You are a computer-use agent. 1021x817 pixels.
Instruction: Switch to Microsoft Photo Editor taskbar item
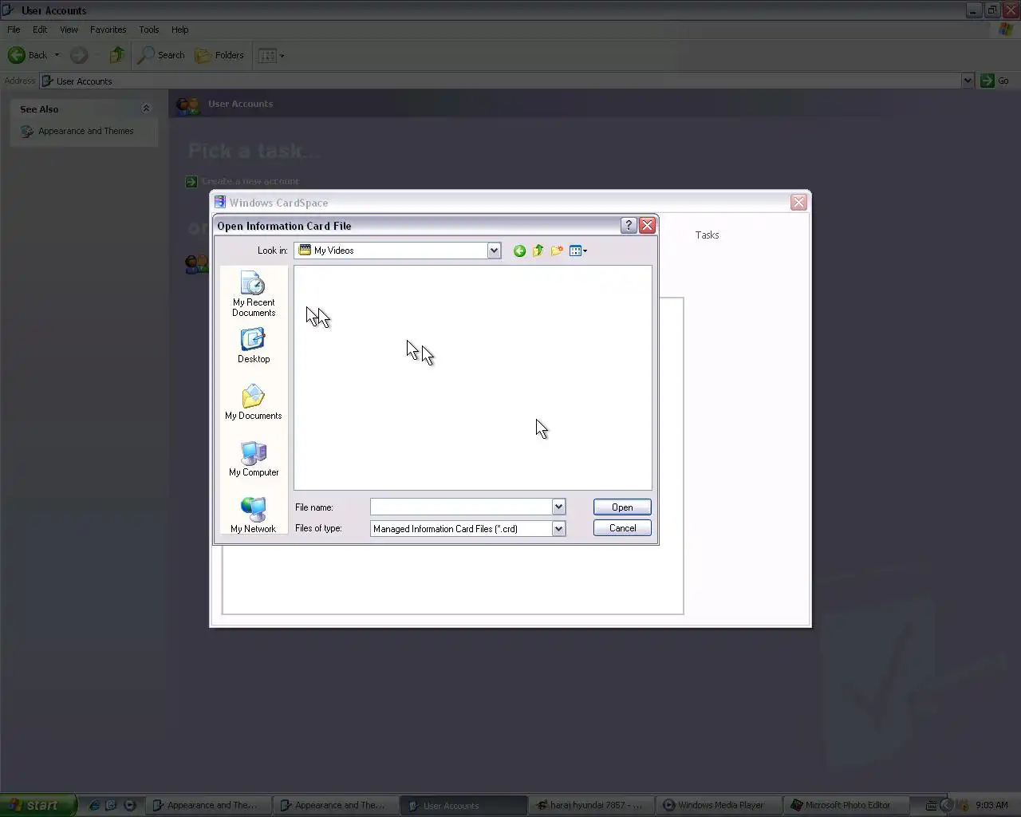(x=846, y=805)
